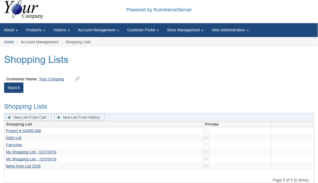Open the Visitors dropdown menu
The width and height of the screenshot is (318, 183).
62,30
